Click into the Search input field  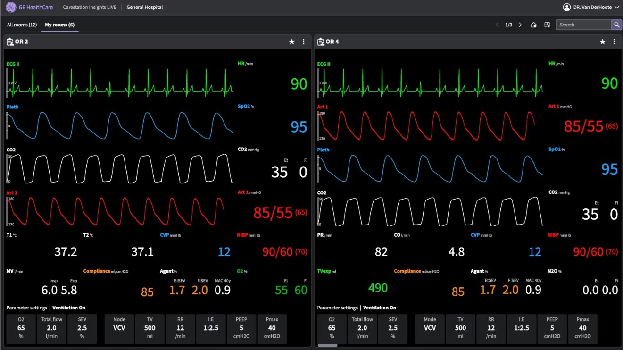(583, 25)
